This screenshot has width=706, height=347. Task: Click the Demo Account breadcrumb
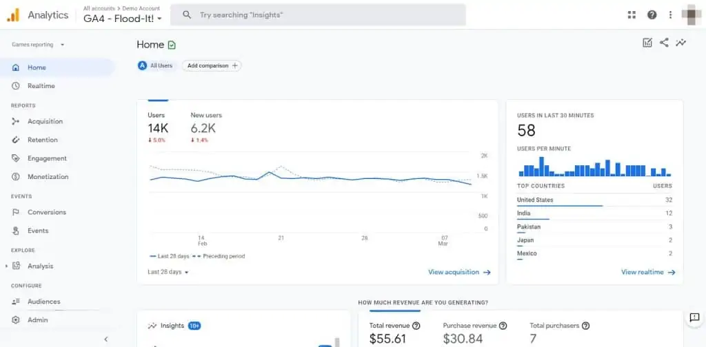(x=141, y=8)
